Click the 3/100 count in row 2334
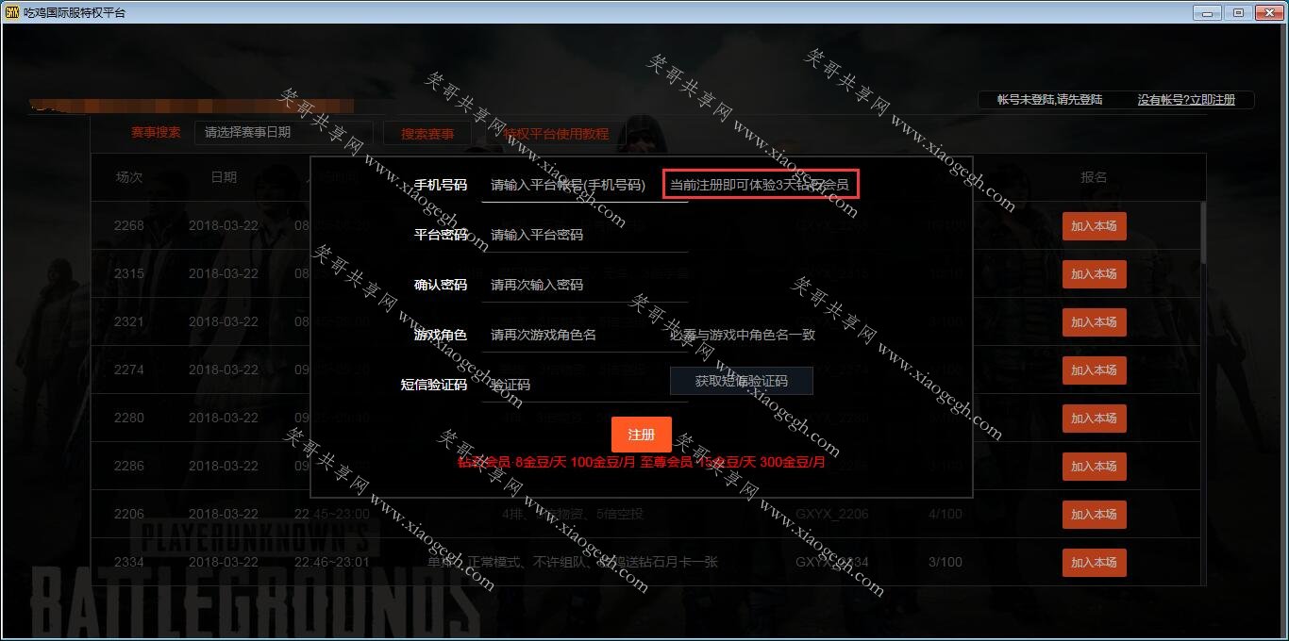Screen dimensions: 1289x641 [946, 562]
